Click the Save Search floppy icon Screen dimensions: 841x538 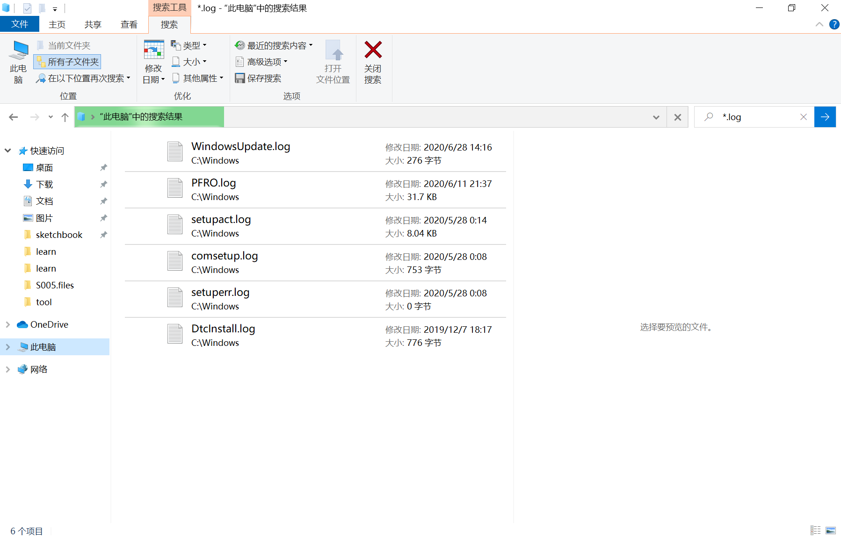[x=240, y=78]
